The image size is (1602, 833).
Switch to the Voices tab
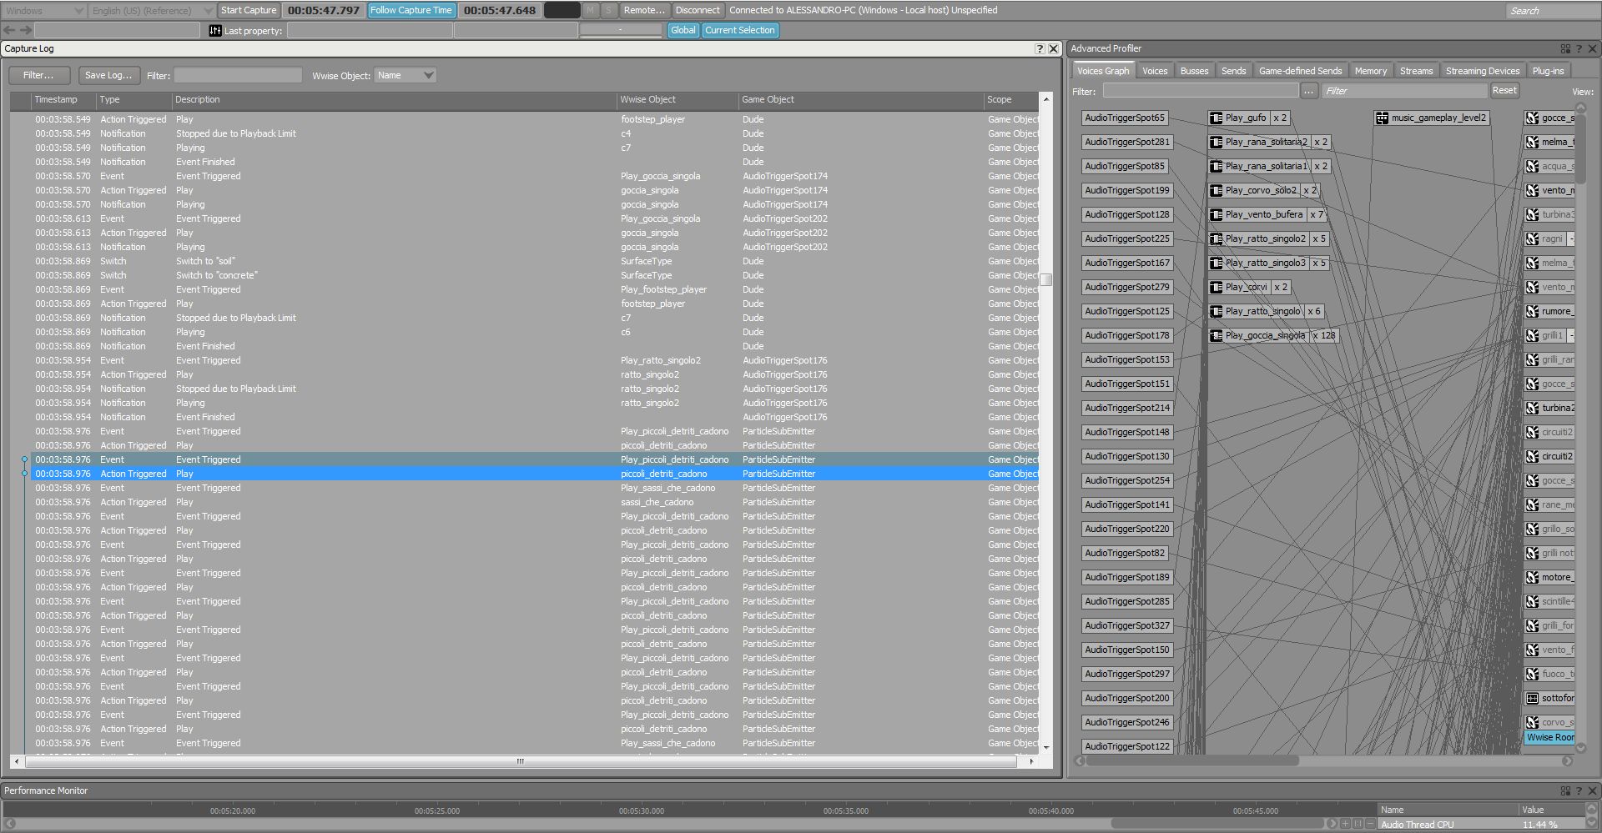click(1155, 71)
